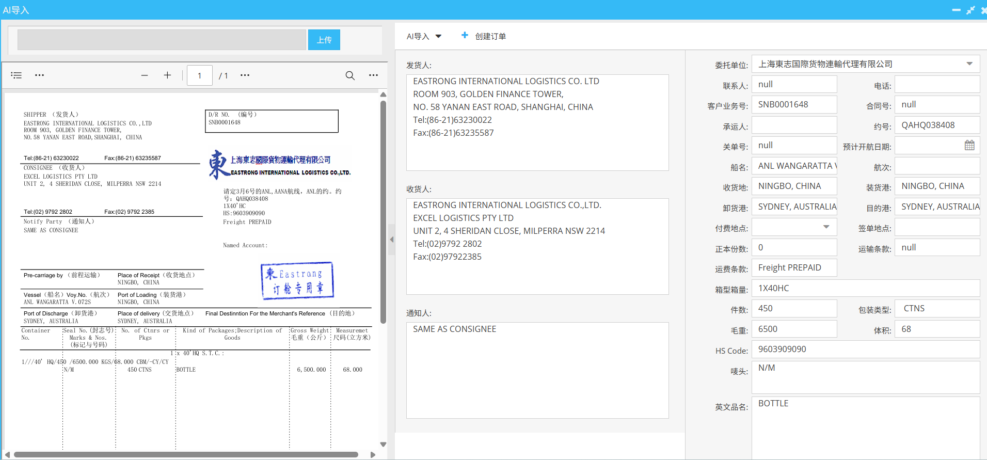Click the PDF horizontal scrollbar thumb
Image resolution: width=987 pixels, height=460 pixels.
[x=186, y=455]
